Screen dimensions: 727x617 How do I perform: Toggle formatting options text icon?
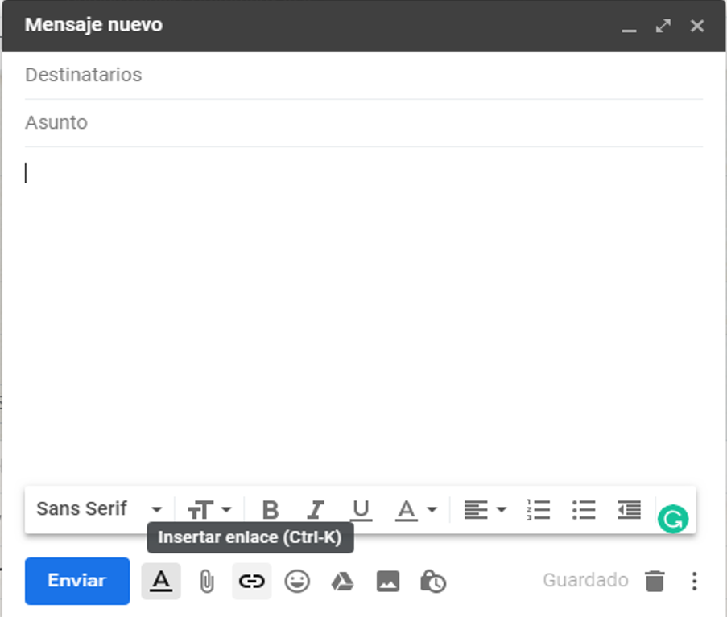tap(161, 581)
